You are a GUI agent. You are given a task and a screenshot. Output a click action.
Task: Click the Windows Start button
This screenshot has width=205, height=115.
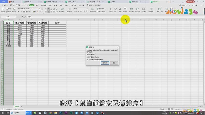point(2,113)
